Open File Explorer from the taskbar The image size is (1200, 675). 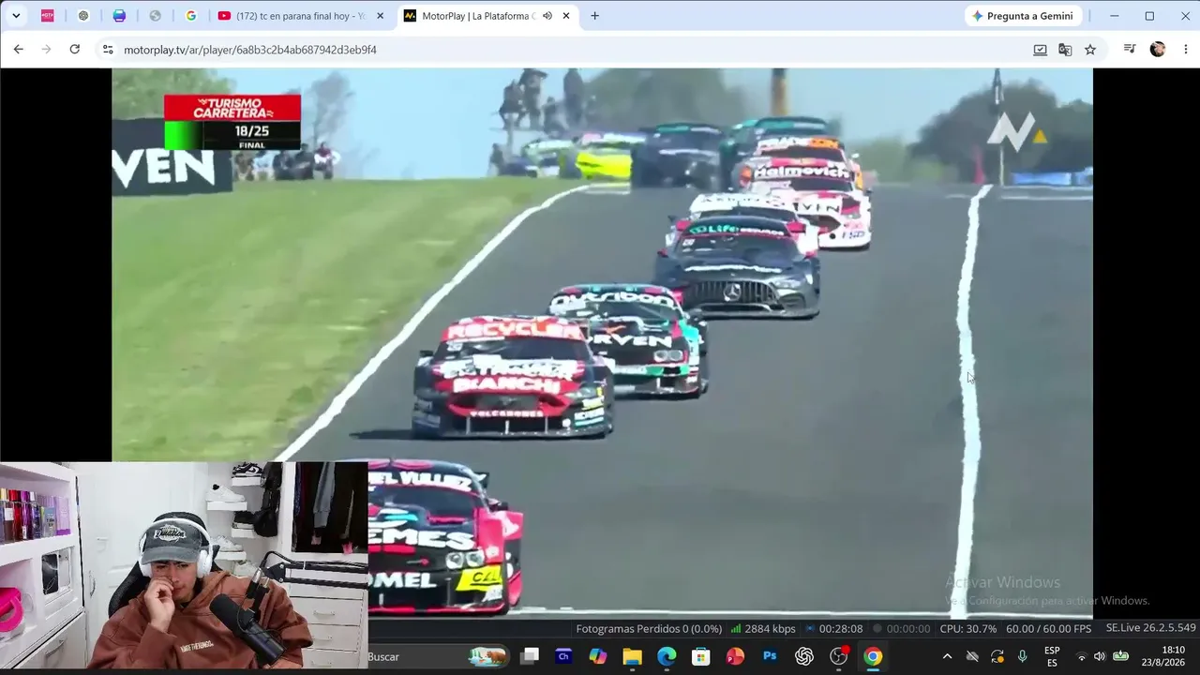click(632, 656)
